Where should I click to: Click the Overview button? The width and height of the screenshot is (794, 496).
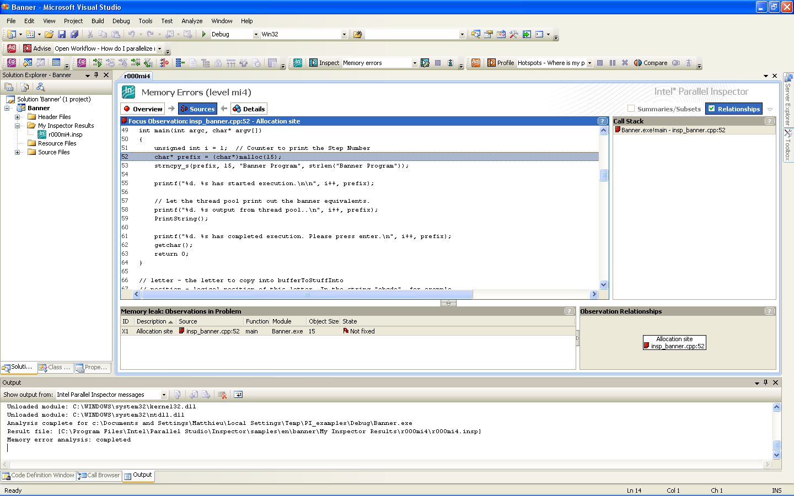(143, 109)
